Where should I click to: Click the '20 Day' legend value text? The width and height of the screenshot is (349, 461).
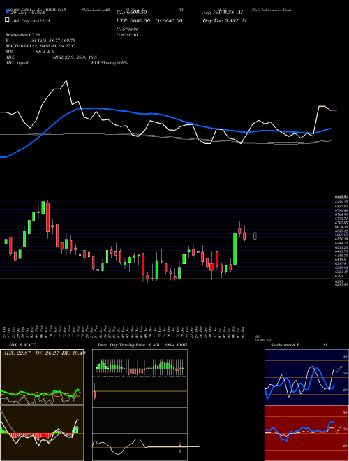pos(28,13)
